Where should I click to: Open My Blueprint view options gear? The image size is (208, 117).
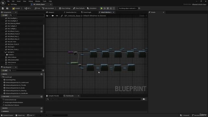pos(43,71)
